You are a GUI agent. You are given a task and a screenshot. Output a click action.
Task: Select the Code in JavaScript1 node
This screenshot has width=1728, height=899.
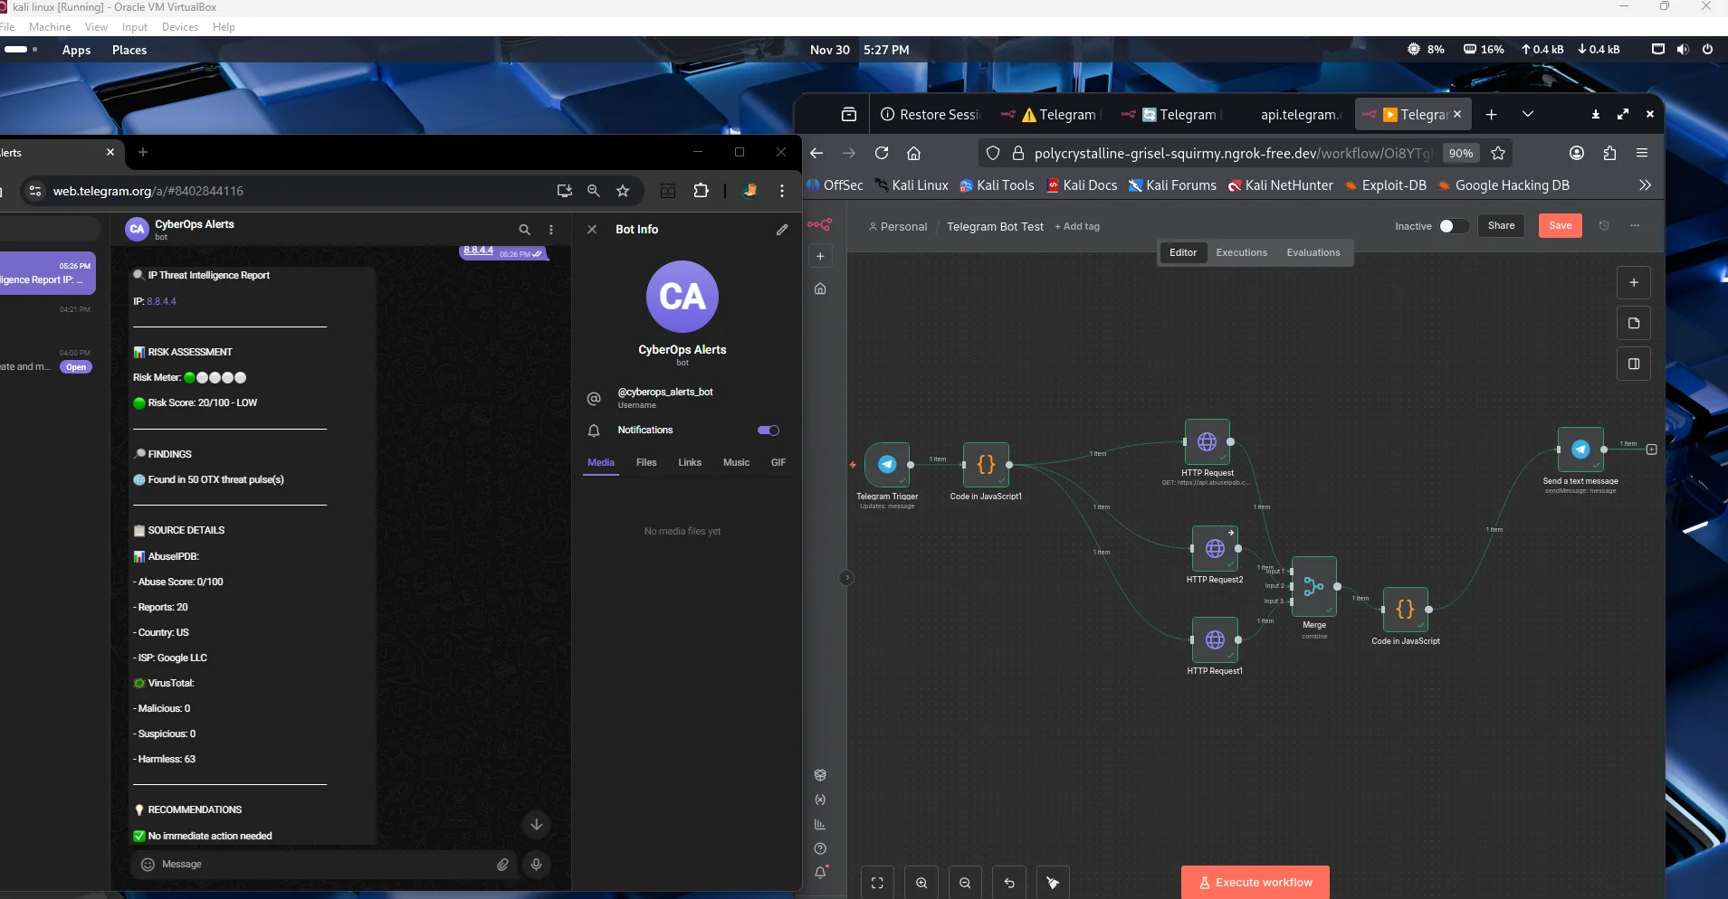tap(986, 464)
